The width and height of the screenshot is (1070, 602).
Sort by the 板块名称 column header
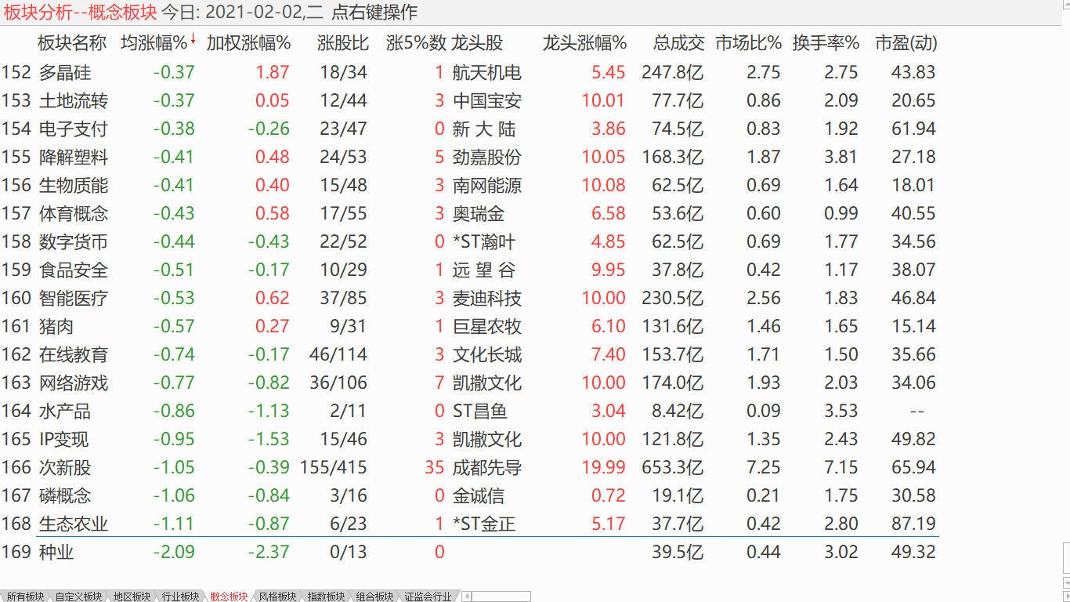tap(72, 43)
